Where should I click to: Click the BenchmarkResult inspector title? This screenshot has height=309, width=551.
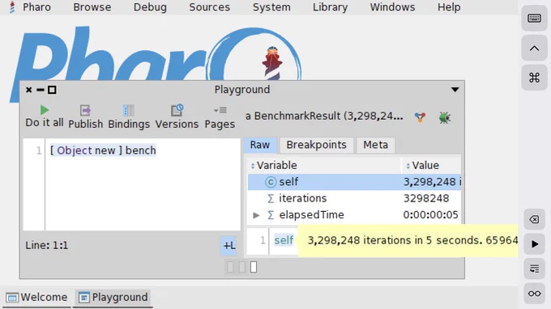coord(324,116)
